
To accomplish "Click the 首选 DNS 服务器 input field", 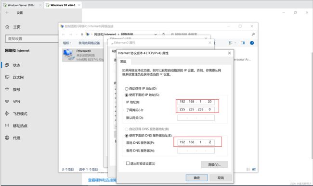I will [196, 142].
